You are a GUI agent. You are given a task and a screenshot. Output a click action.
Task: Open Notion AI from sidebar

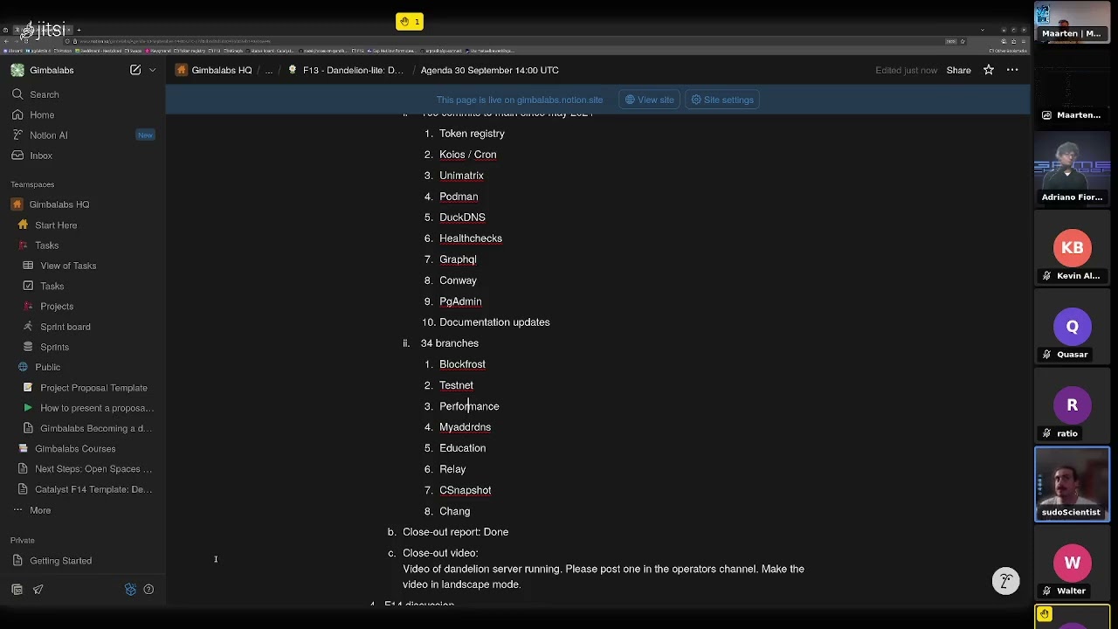pos(48,135)
